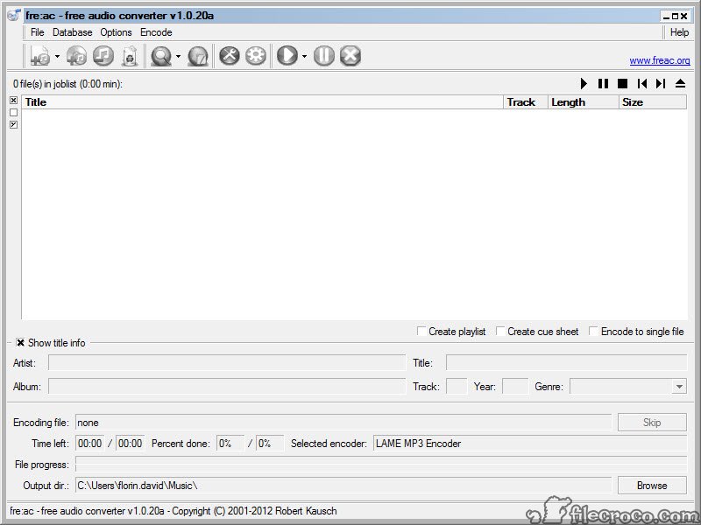Viewport: 701px width, 525px height.
Task: Open general settings wrench-and-screwdriver icon
Action: (x=229, y=56)
